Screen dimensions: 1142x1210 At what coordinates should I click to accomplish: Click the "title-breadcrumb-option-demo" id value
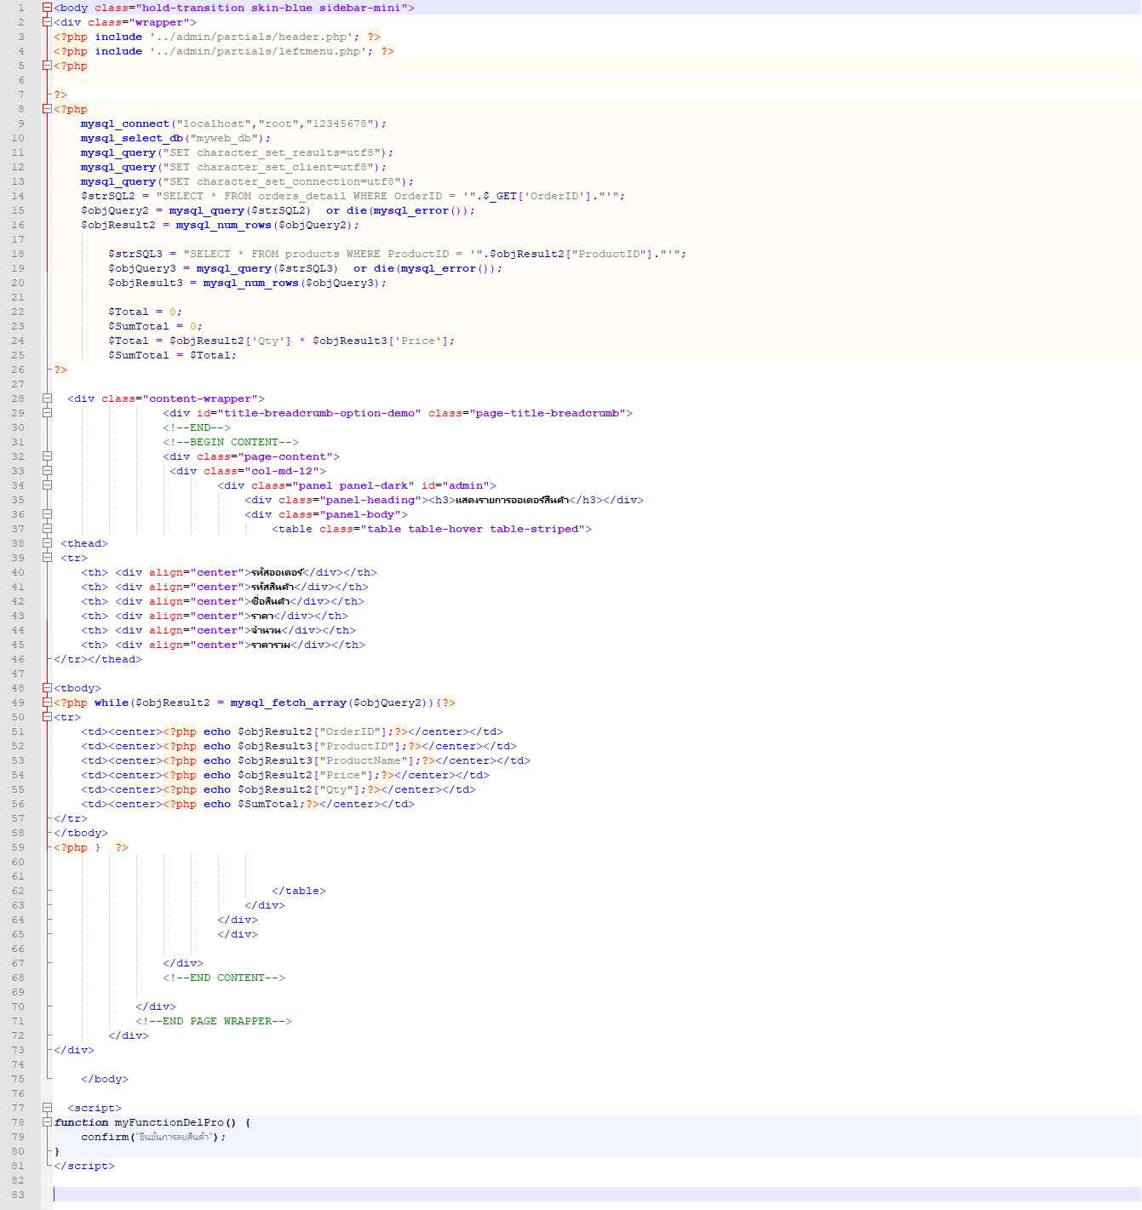tap(319, 413)
